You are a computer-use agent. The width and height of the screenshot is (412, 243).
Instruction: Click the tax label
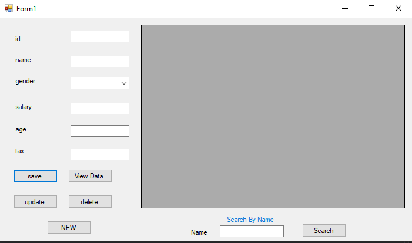[x=19, y=151]
